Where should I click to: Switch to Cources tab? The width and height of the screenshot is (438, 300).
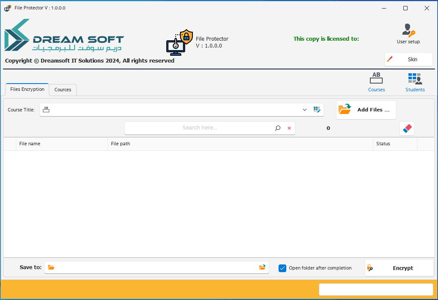pyautogui.click(x=63, y=90)
